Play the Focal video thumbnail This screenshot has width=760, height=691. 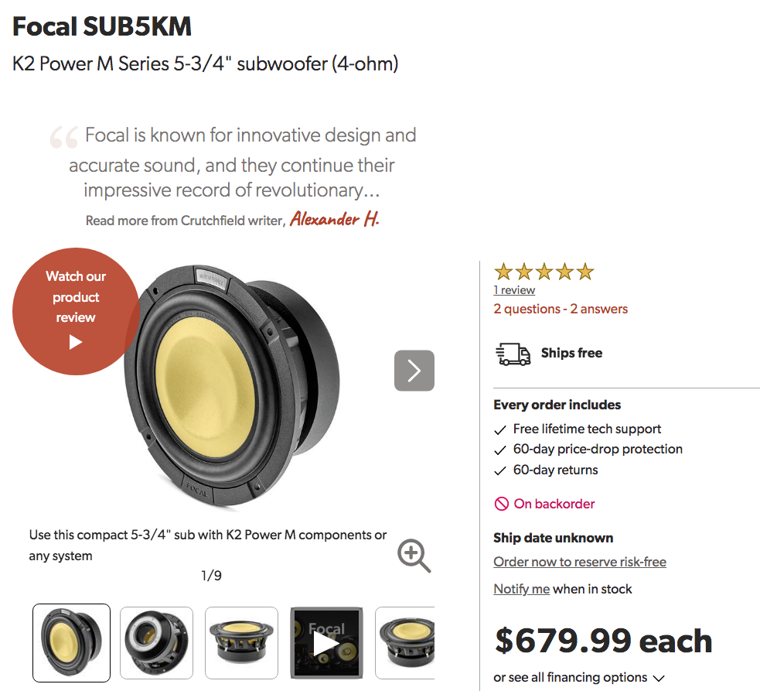point(327,642)
